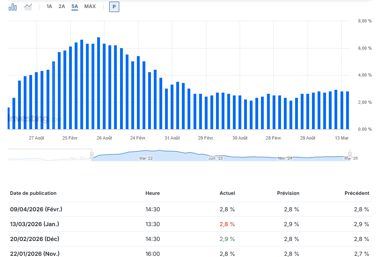379x257 pixels.
Task: Select the 5A time range
Action: [x=75, y=6]
